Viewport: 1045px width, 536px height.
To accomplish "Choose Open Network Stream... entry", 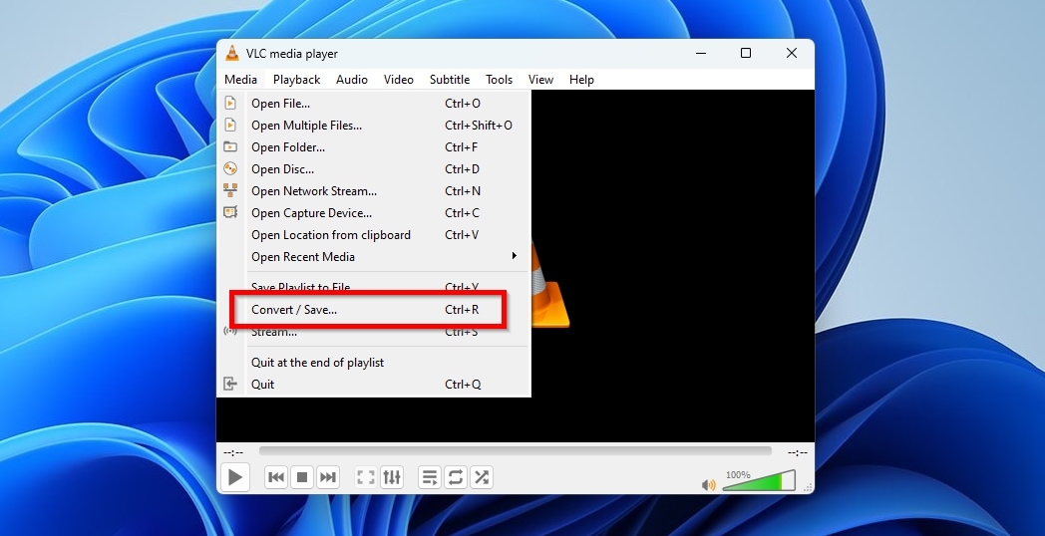I will [x=373, y=191].
